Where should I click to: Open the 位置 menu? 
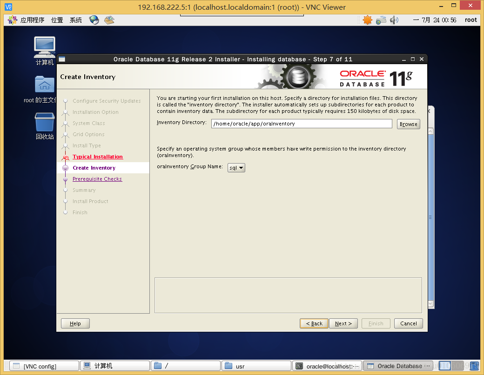[x=57, y=20]
